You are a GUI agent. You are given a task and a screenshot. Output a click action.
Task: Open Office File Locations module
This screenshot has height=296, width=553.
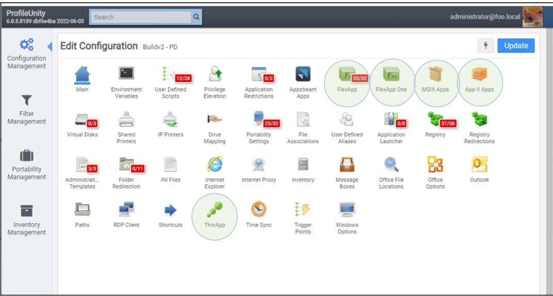[391, 173]
